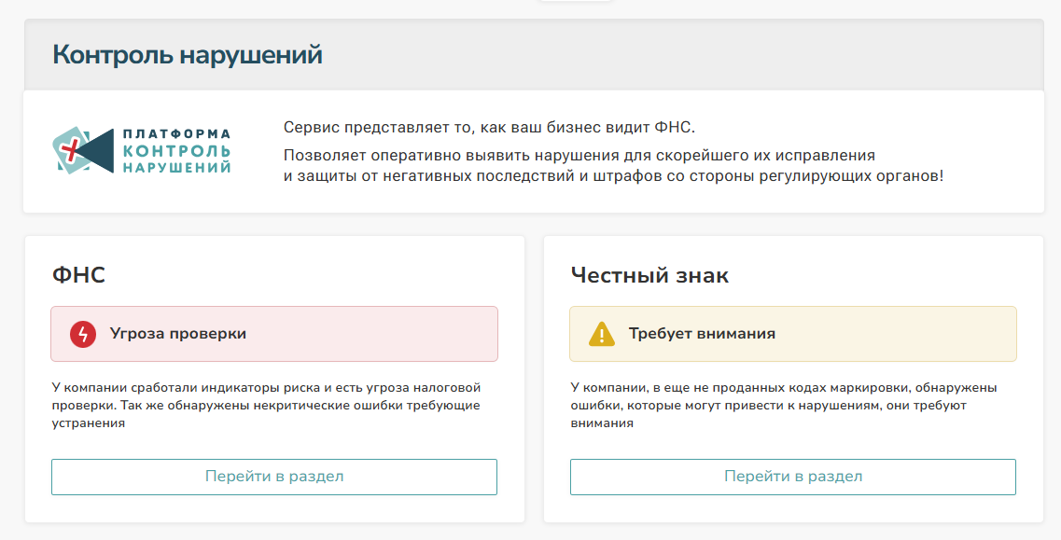1061x540 pixels.
Task: Click the text "Сервис представляет то, как ваш бизнес видит ФНС"
Action: [489, 128]
